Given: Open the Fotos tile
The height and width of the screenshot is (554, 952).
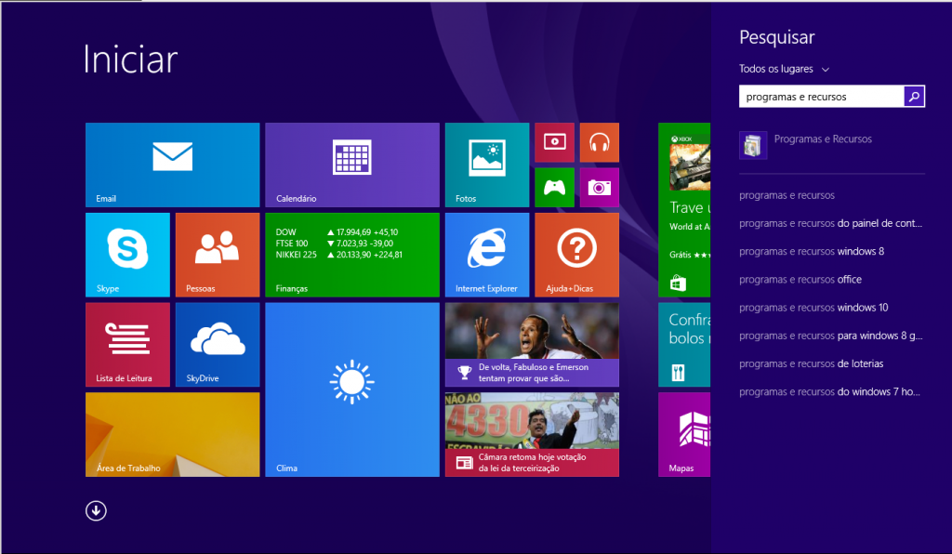Looking at the screenshot, I should click(487, 165).
